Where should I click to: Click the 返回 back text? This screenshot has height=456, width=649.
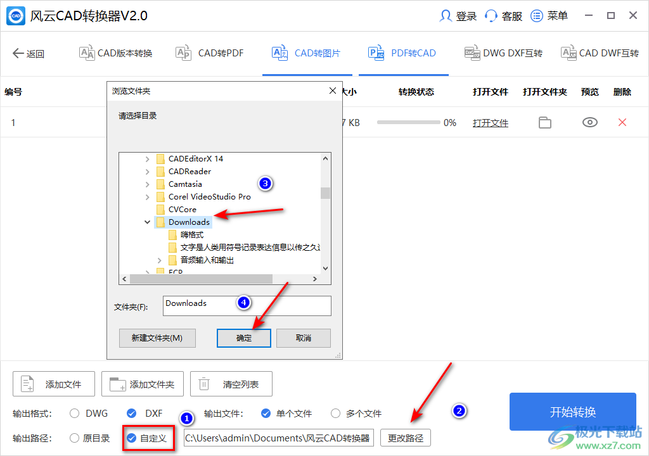(35, 54)
